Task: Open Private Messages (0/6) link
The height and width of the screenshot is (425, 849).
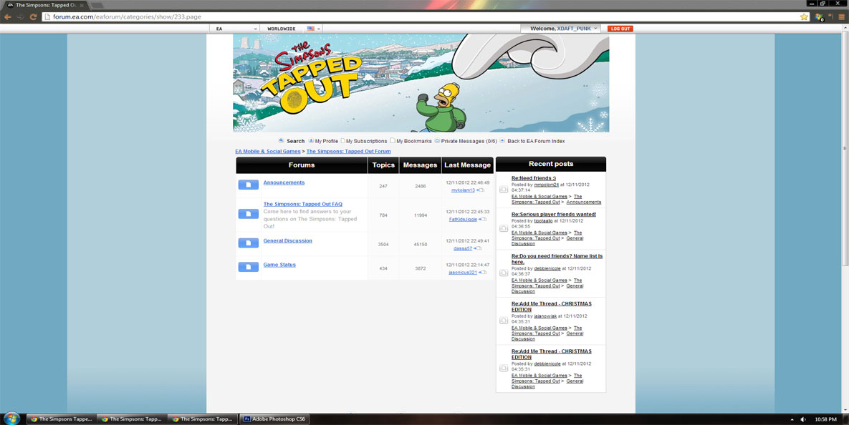Action: pyautogui.click(x=469, y=141)
